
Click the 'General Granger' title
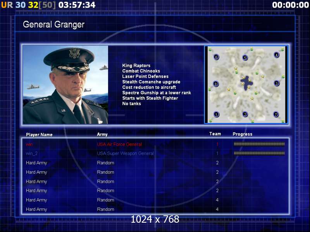(x=53, y=24)
